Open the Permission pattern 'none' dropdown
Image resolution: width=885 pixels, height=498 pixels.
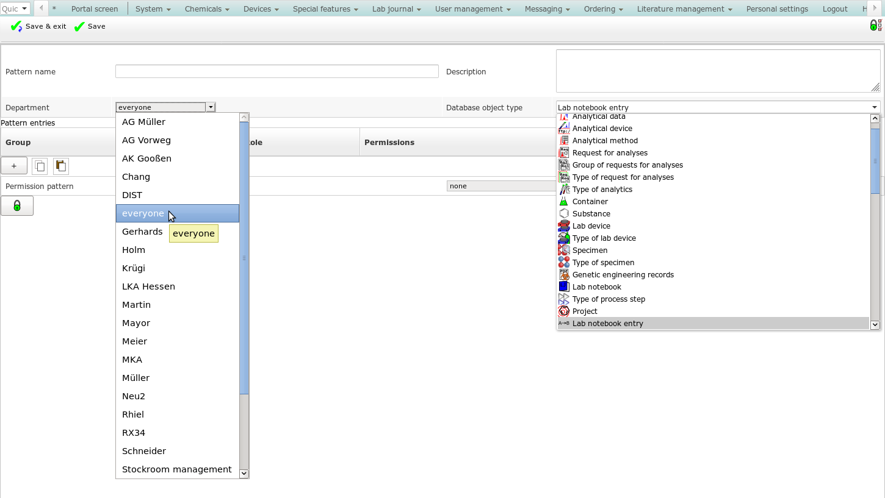pyautogui.click(x=500, y=186)
